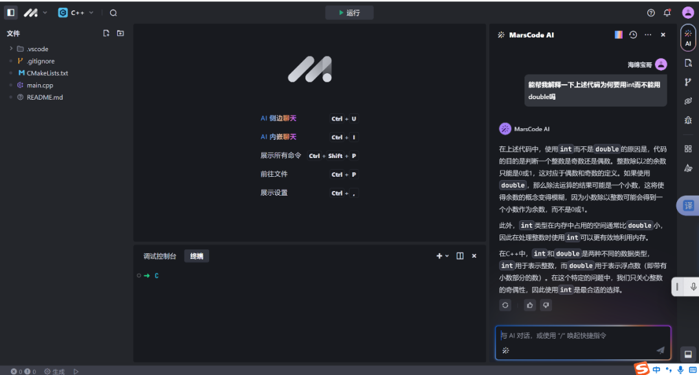Create a new folder in explorer

click(x=120, y=33)
